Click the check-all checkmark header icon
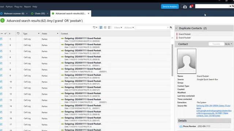This screenshot has height=131, width=234. (x=5, y=33)
